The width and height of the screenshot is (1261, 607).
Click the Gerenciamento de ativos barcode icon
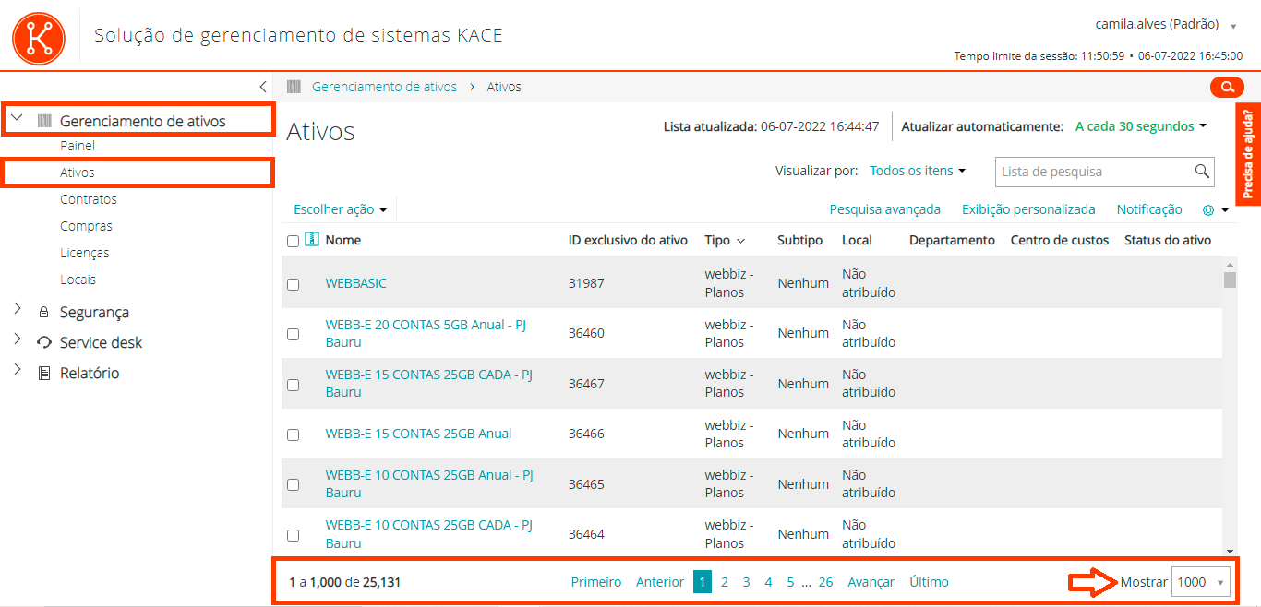tap(44, 121)
